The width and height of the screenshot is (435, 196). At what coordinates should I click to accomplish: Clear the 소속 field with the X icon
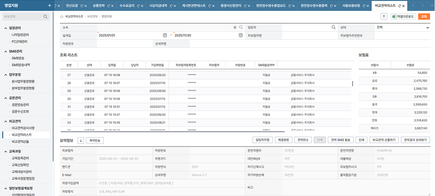235,27
